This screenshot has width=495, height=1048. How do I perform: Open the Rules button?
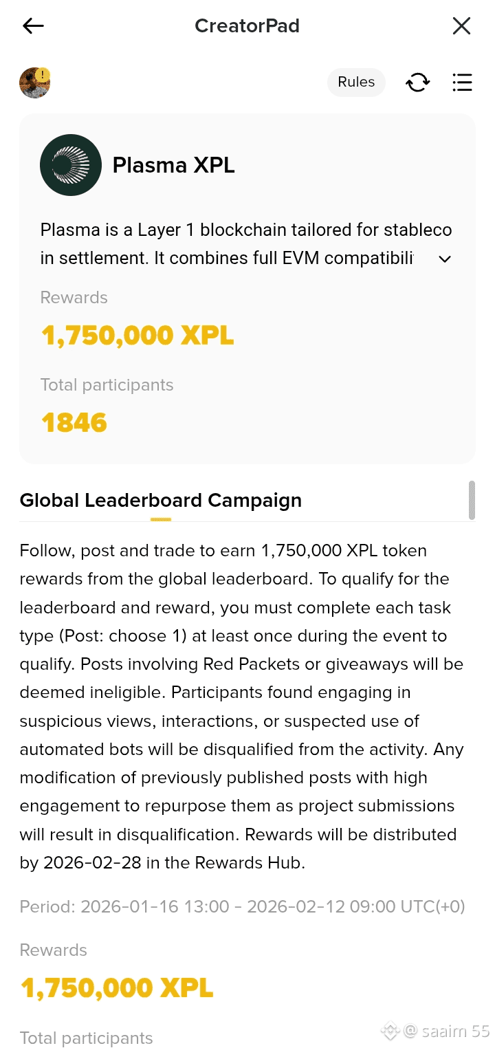[x=356, y=82]
